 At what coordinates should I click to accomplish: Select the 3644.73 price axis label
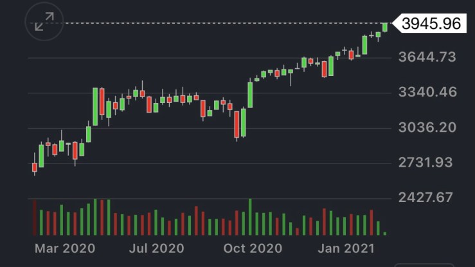coord(426,57)
